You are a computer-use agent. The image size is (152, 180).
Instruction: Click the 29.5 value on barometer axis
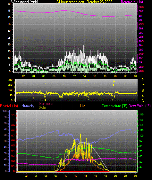click(141, 41)
